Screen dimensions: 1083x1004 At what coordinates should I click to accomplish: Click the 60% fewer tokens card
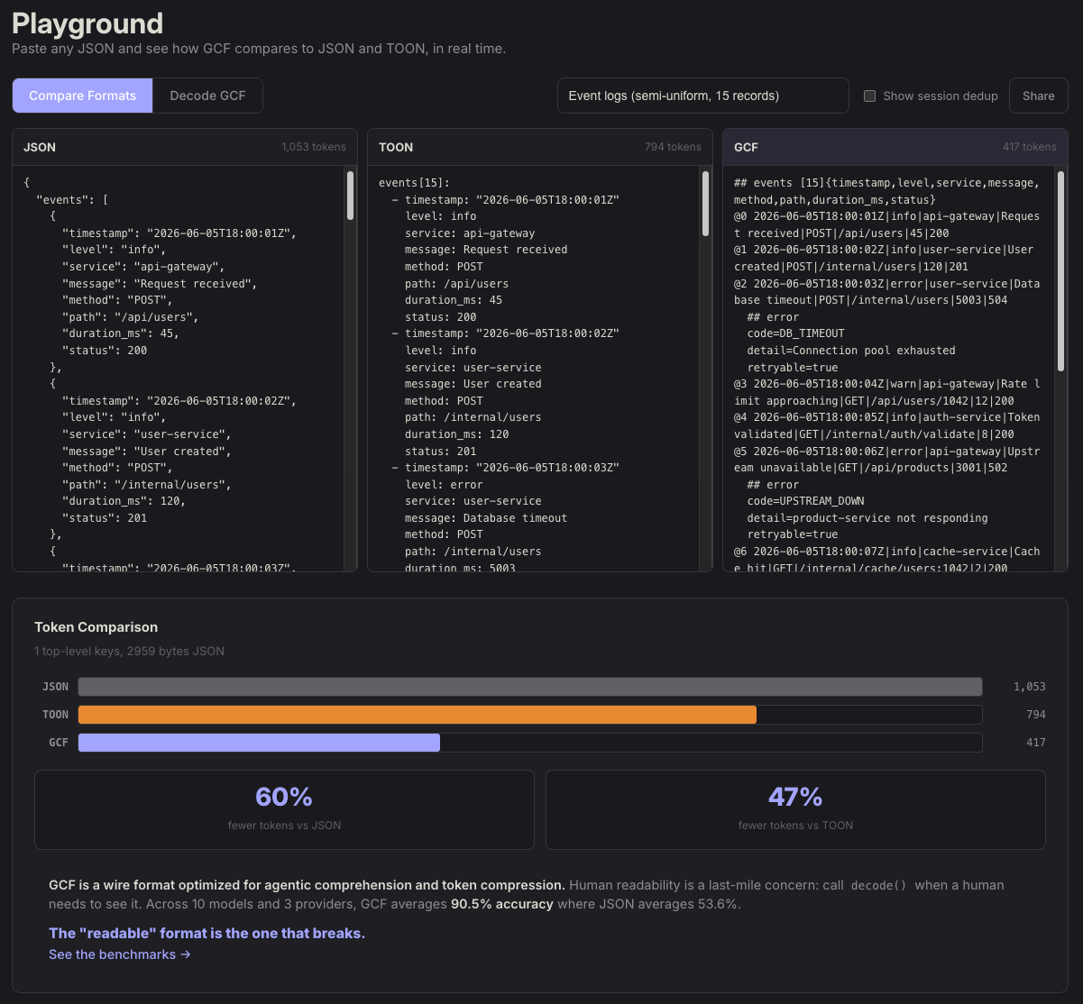284,809
